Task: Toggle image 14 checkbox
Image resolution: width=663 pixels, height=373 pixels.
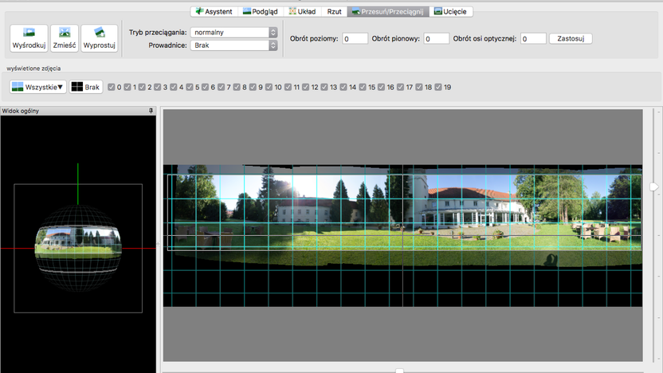Action: (343, 87)
